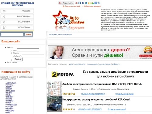This screenshot has width=152, height=114.
Task: Click bookmark icon beside 'Добавить в закладки'
Action: [83, 6]
